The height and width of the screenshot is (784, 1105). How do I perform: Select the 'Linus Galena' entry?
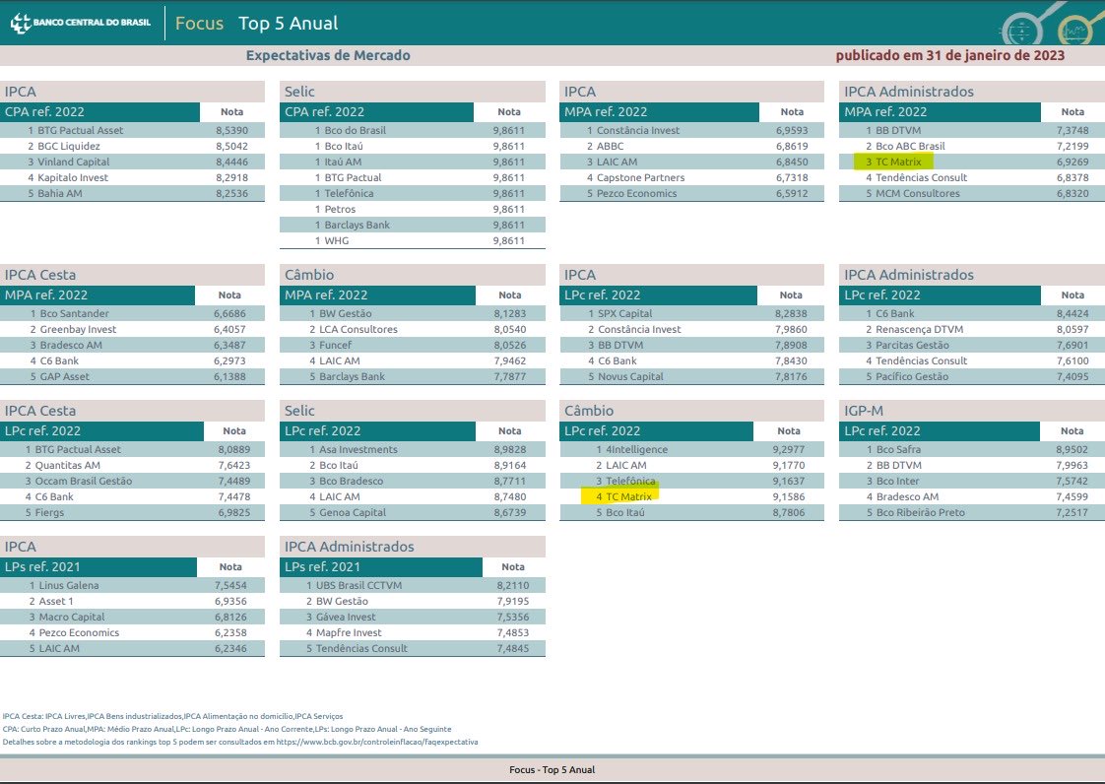coord(68,585)
